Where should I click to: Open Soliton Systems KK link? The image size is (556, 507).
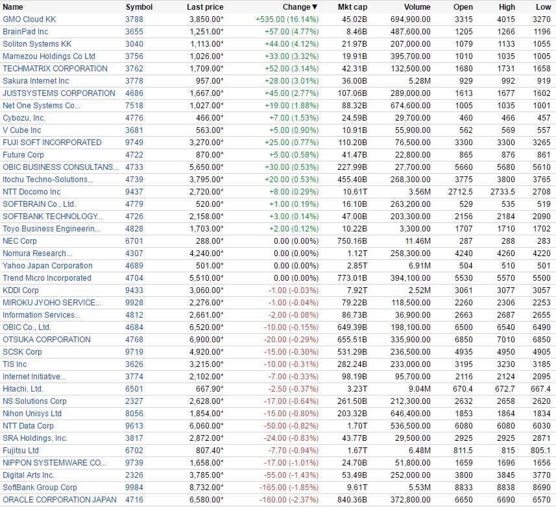point(37,44)
